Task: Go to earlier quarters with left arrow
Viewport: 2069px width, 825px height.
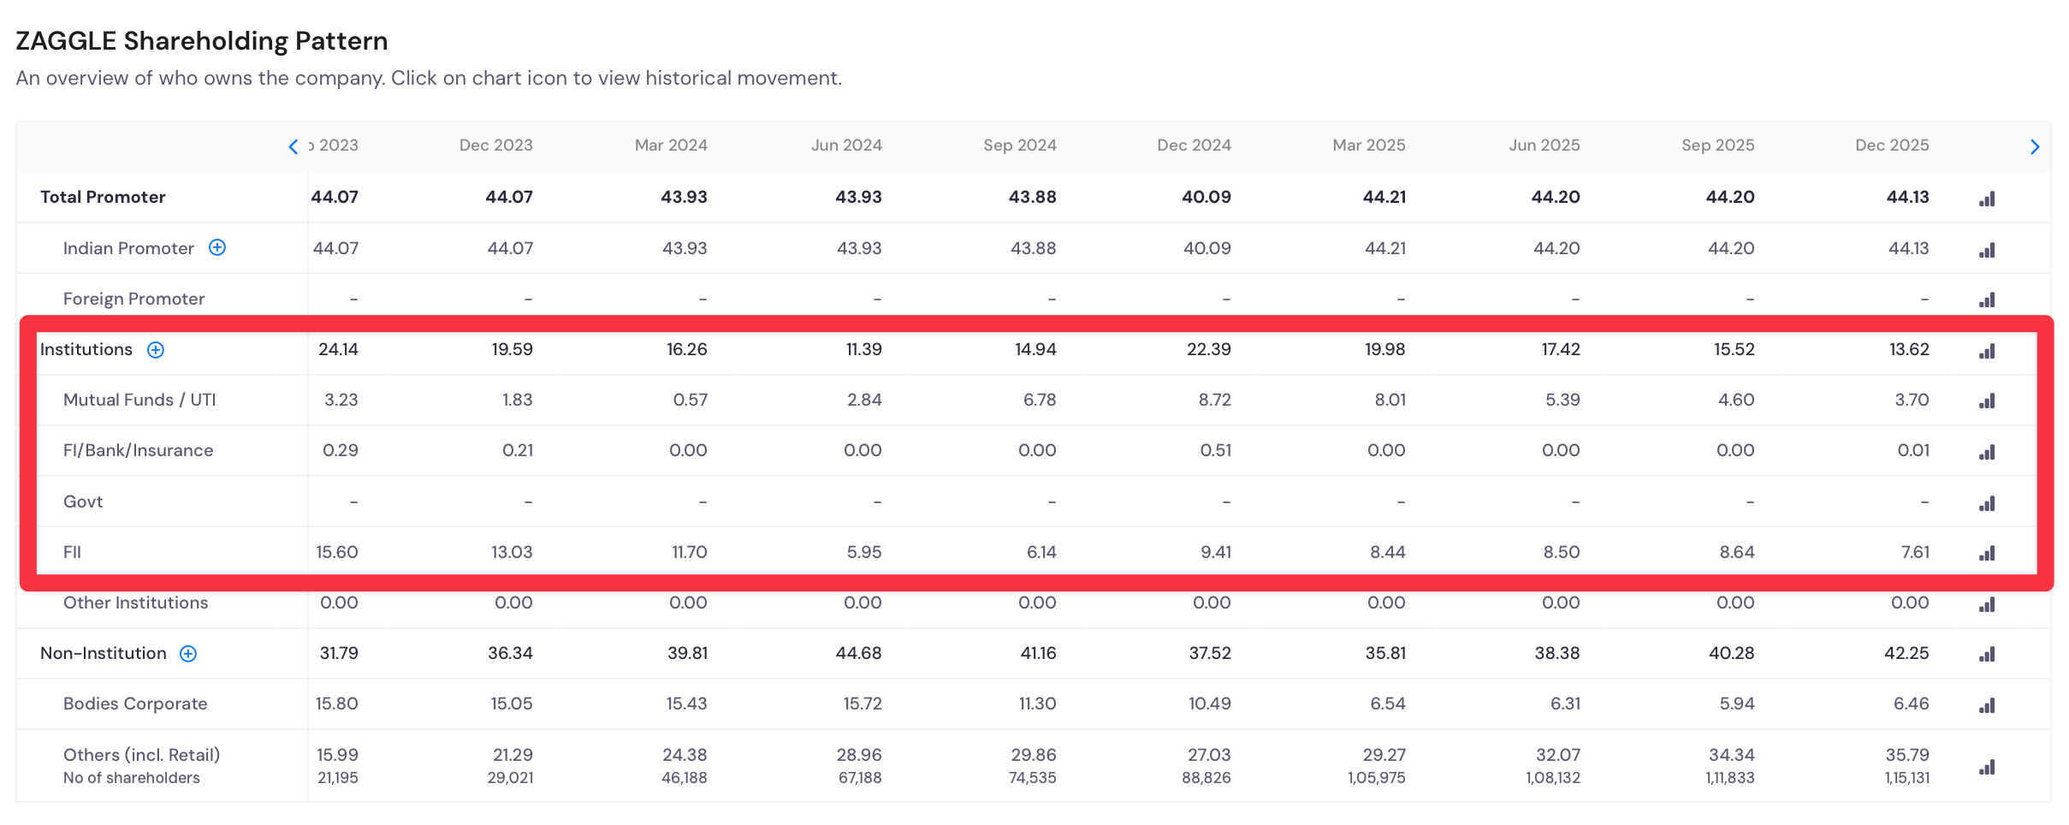Action: point(293,146)
